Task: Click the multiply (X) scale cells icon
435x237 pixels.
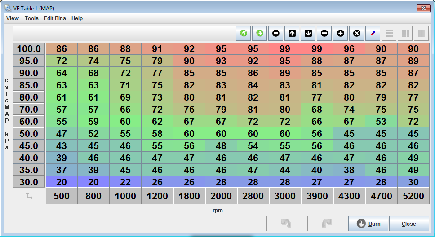Action: 357,33
